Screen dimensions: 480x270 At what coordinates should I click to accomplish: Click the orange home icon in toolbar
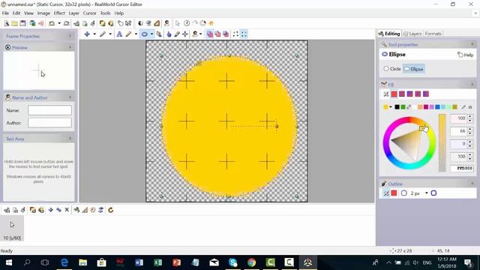(211, 23)
